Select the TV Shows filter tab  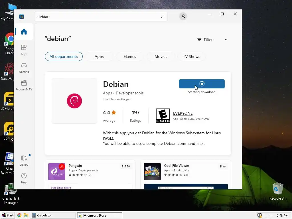click(x=191, y=56)
